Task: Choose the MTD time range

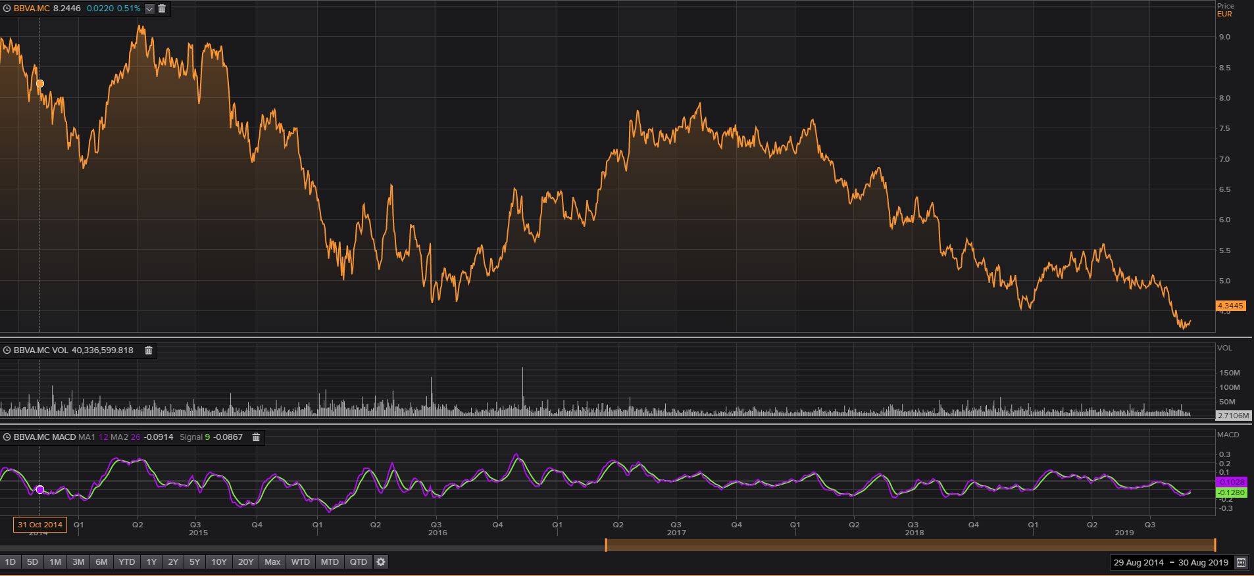Action: pos(330,562)
